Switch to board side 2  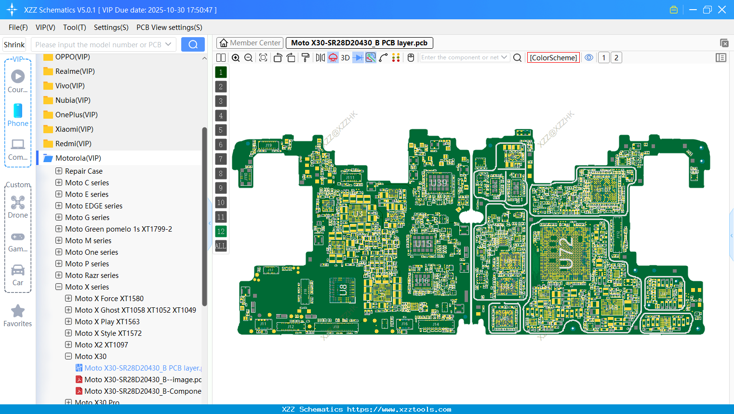tap(616, 57)
